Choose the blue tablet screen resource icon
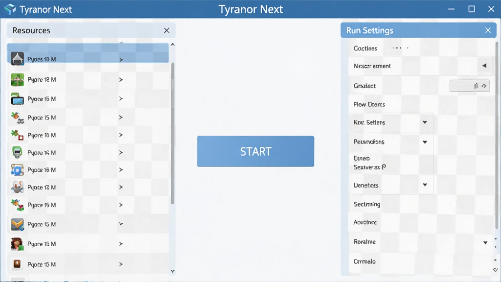Screen dimensions: 501x282 click(17, 99)
